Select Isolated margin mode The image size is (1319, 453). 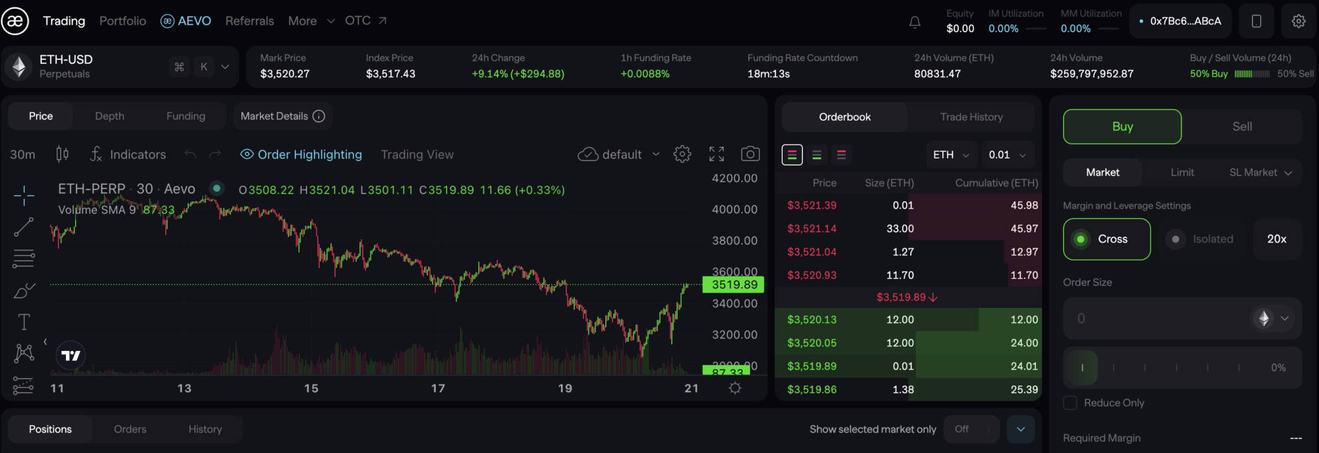coord(1203,239)
